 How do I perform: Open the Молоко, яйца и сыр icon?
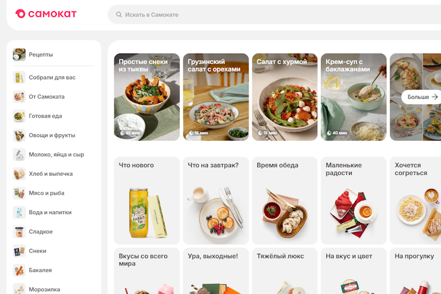(x=19, y=155)
